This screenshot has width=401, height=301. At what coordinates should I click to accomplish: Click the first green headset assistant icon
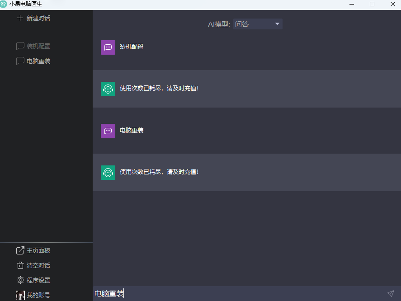coord(108,89)
